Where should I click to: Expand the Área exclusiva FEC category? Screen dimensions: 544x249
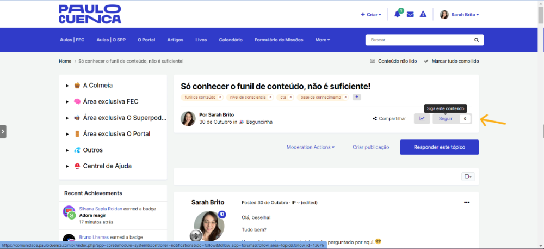click(67, 102)
